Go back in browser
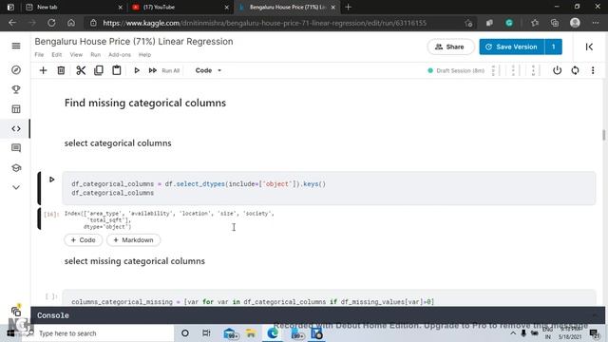Viewport: 608px width, 342px height. (x=12, y=23)
